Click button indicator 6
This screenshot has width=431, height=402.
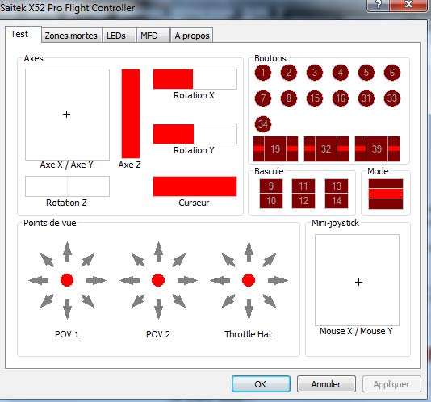pyautogui.click(x=392, y=73)
